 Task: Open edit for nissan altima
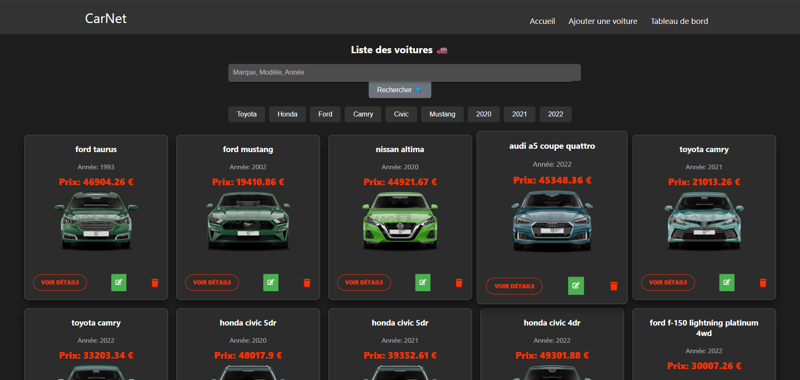(x=422, y=282)
